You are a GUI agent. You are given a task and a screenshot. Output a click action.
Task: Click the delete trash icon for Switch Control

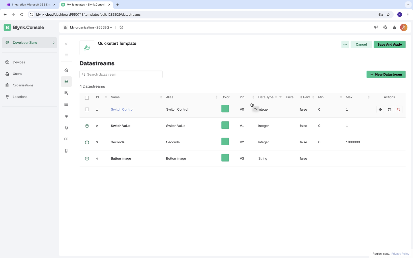tap(399, 109)
